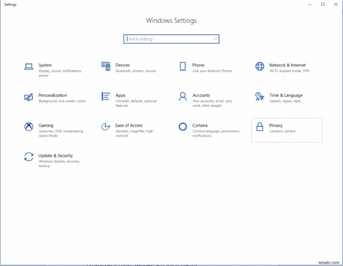Click the search magnifier in the settings search box
This screenshot has width=343, height=266.
pyautogui.click(x=215, y=39)
